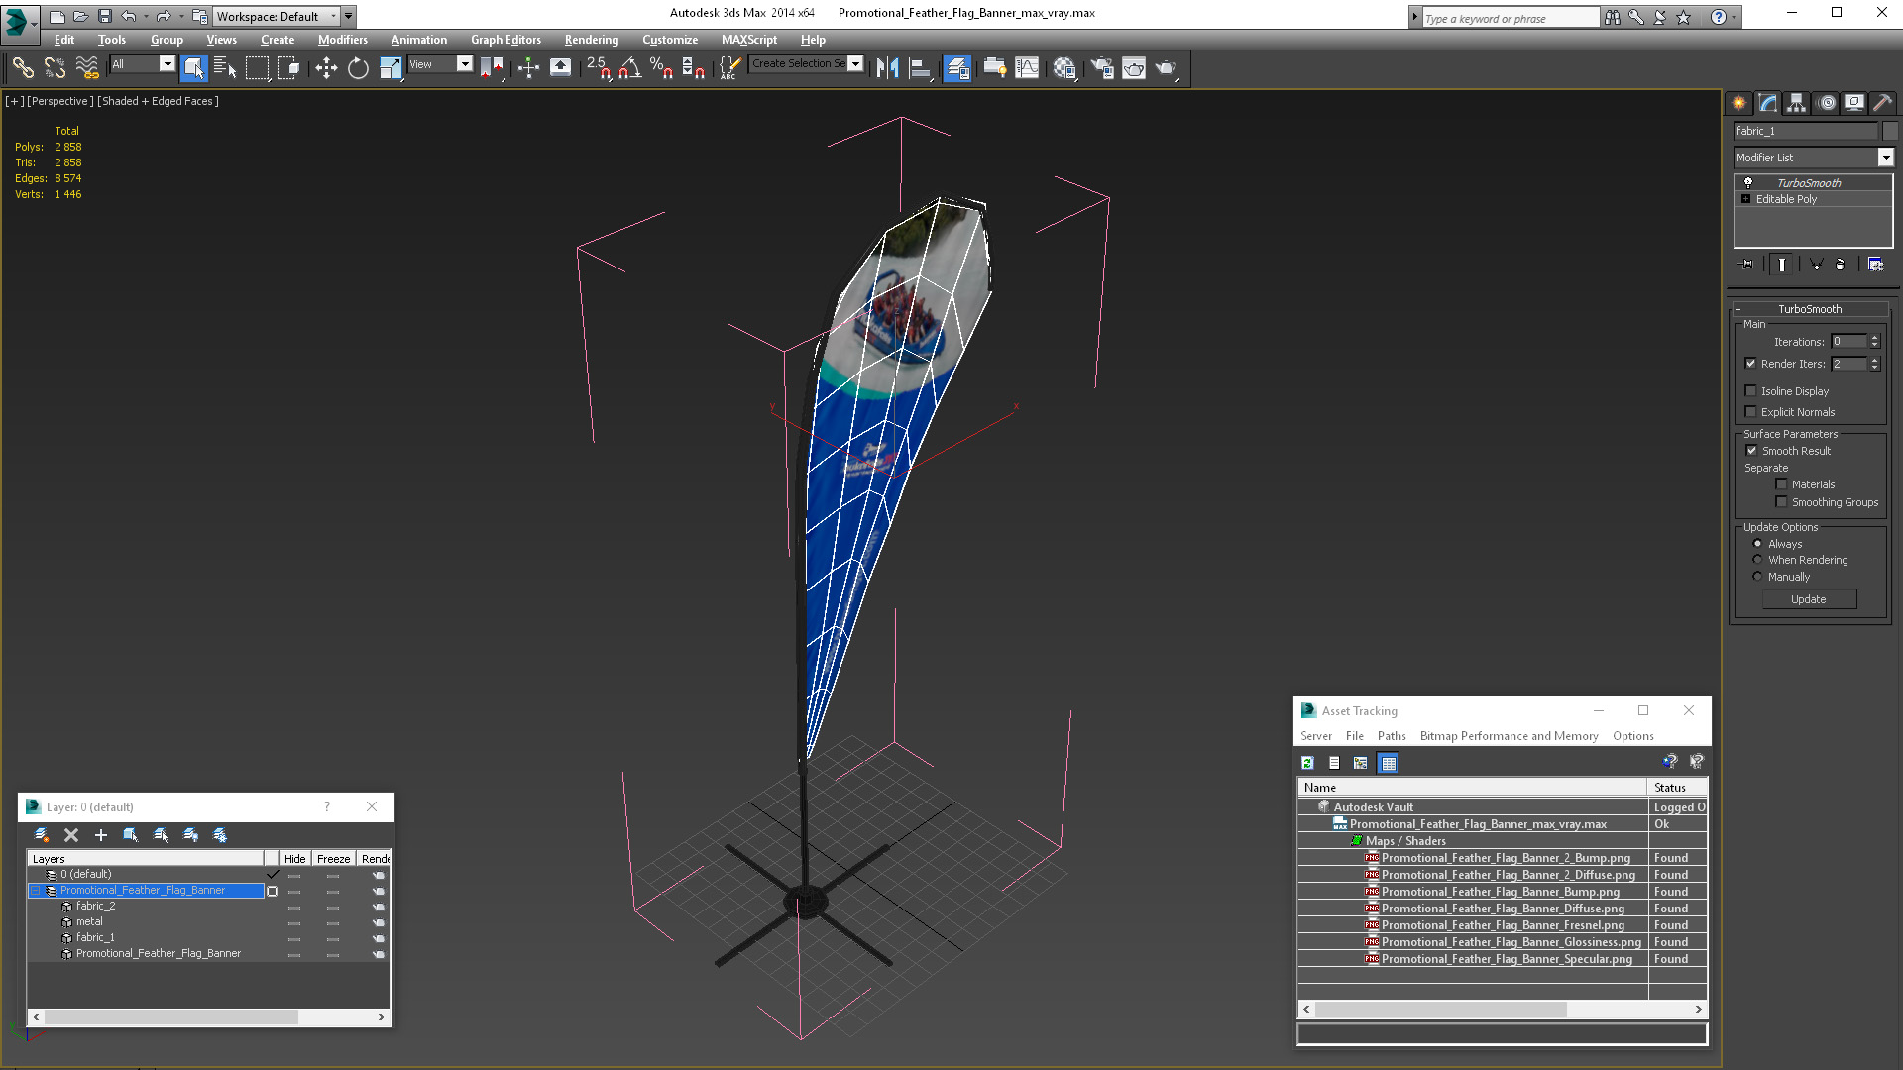The image size is (1903, 1070).
Task: Uncheck Render Iters checkbox
Action: click(1750, 364)
